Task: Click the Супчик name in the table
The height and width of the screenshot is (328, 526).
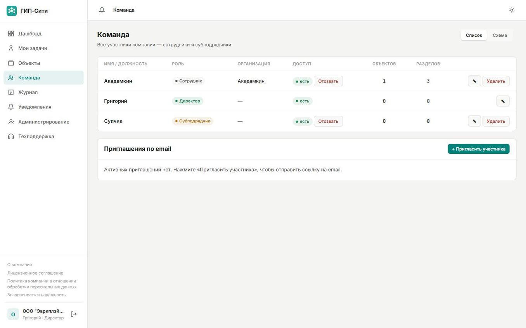Action: tap(113, 121)
